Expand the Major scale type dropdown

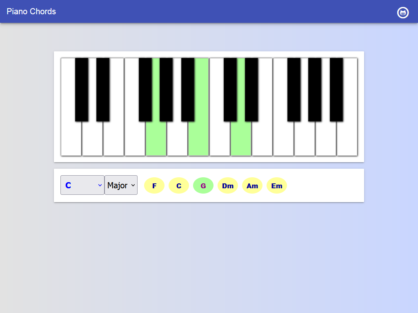point(121,185)
